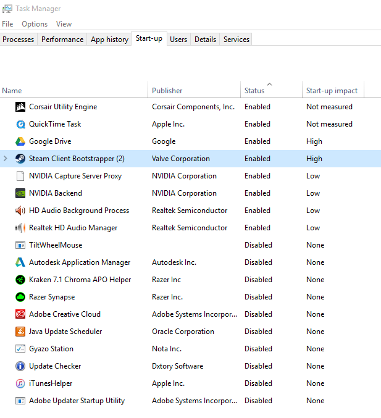Click the Autodesk Inc. publisher cell
The image size is (381, 418).
(174, 262)
